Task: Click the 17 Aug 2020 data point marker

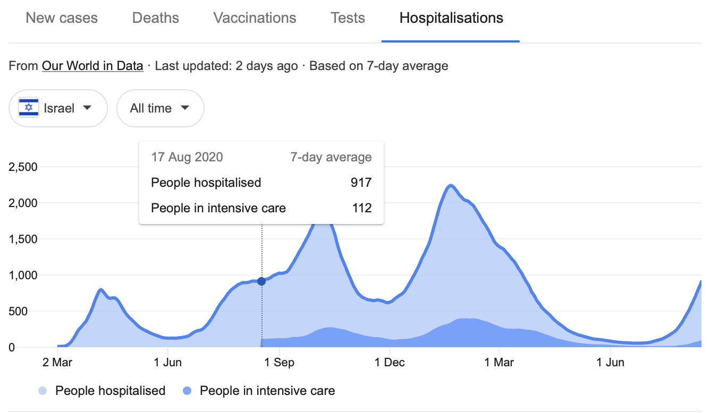Action: point(261,281)
